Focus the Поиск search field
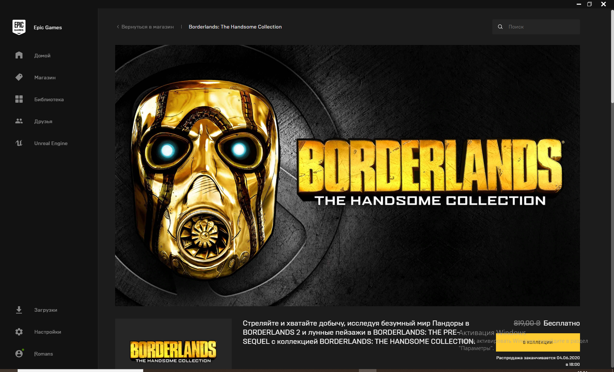This screenshot has height=372, width=614. coord(536,27)
